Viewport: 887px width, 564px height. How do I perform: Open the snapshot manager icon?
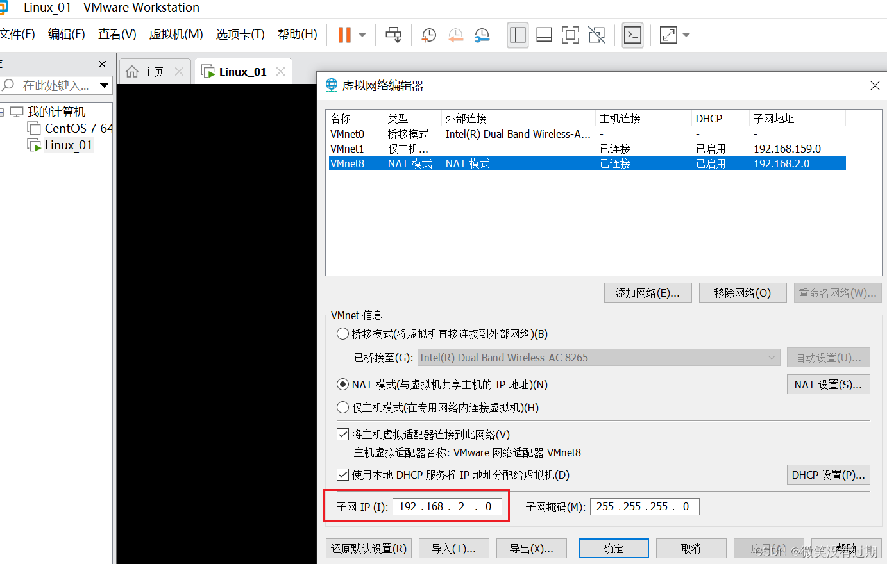tap(482, 35)
